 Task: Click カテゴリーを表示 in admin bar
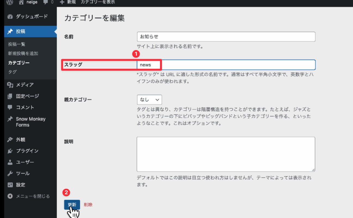(98, 2)
